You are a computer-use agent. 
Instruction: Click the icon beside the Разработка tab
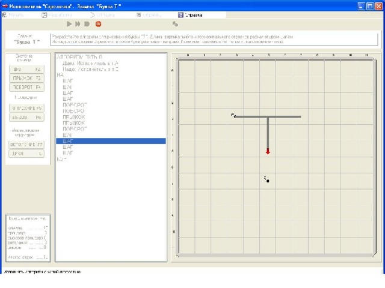click(44, 15)
